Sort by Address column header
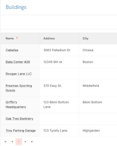This screenshot has width=117, height=146. click(49, 38)
